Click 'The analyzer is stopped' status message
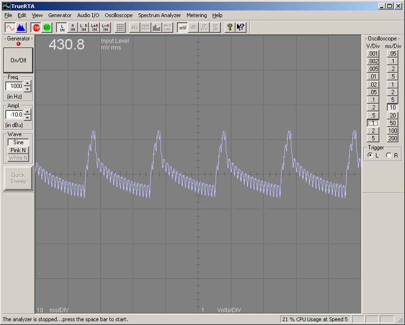 [65, 319]
